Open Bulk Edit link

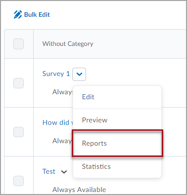click(37, 15)
